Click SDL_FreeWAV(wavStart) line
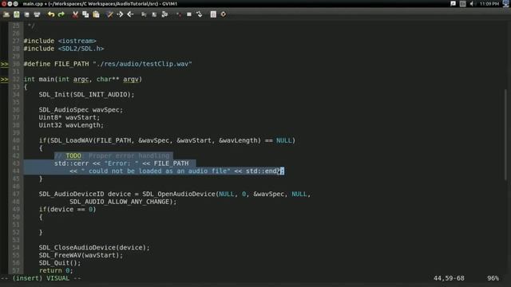This screenshot has height=287, width=511. point(81,255)
